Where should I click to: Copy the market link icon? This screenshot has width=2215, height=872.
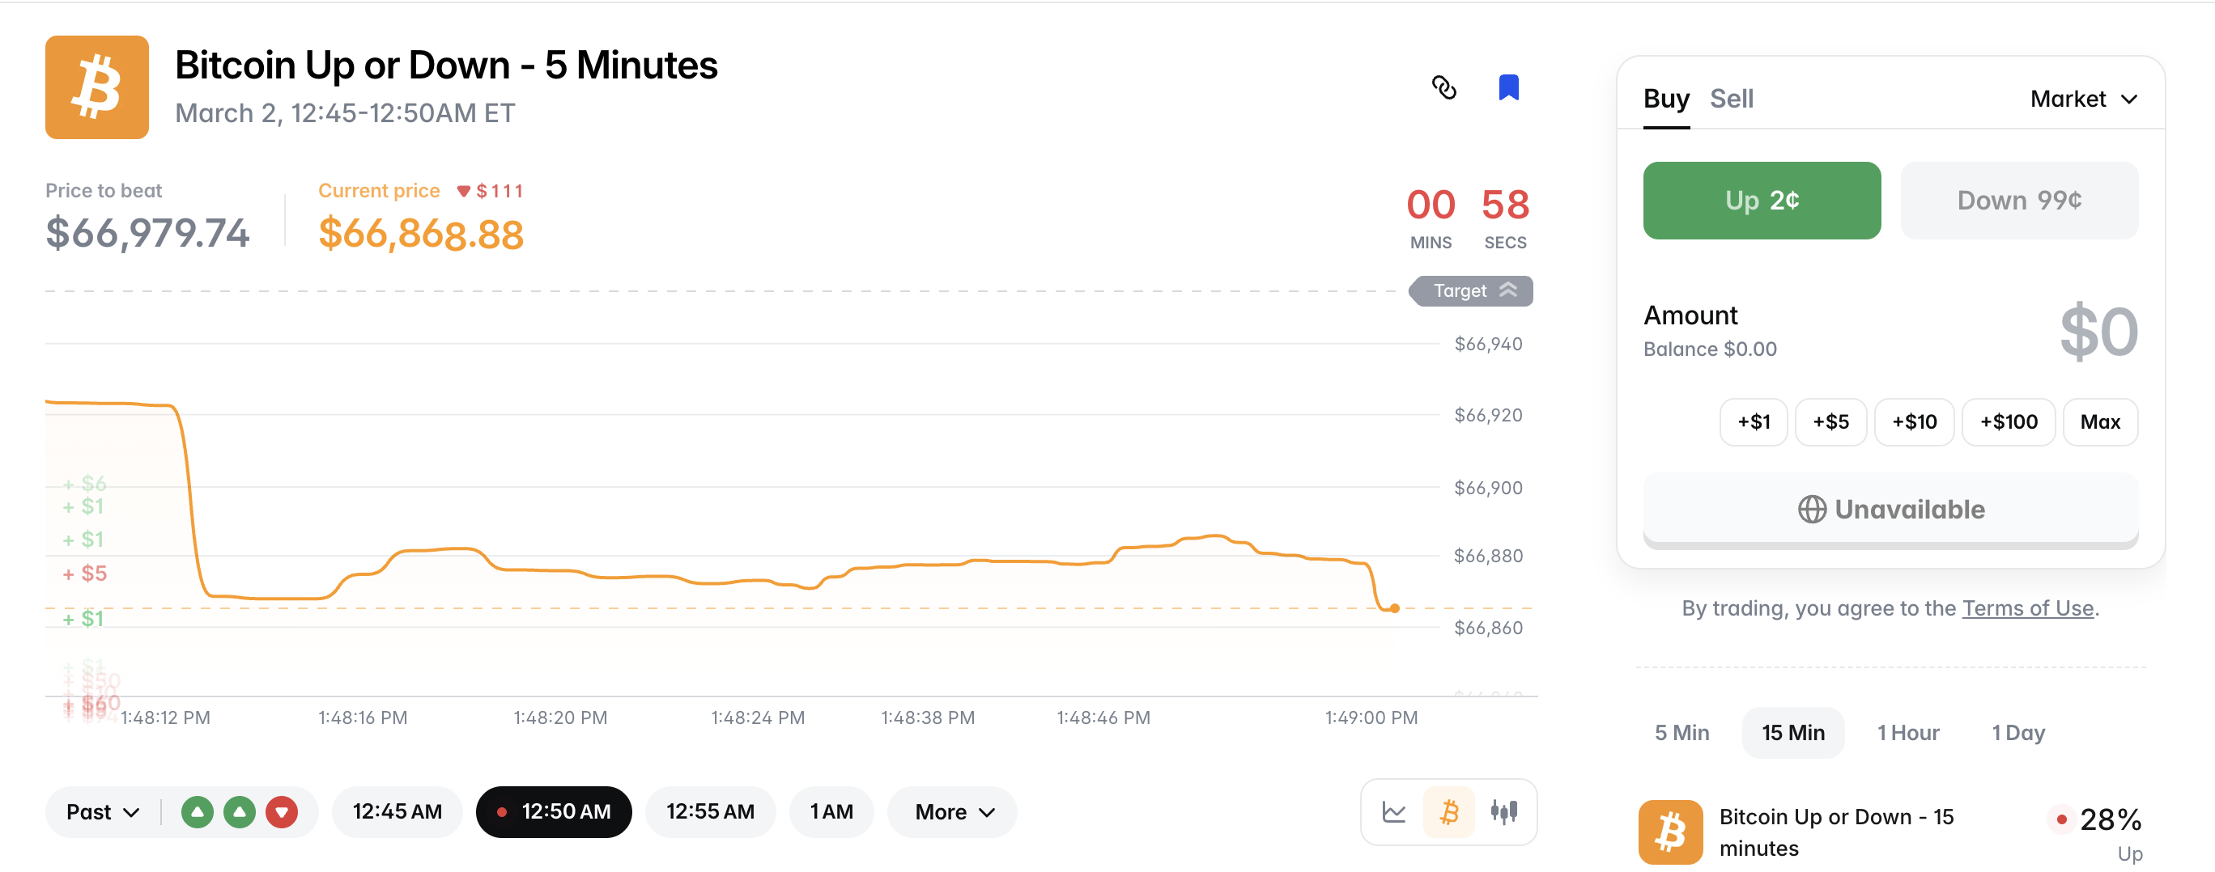[1443, 87]
